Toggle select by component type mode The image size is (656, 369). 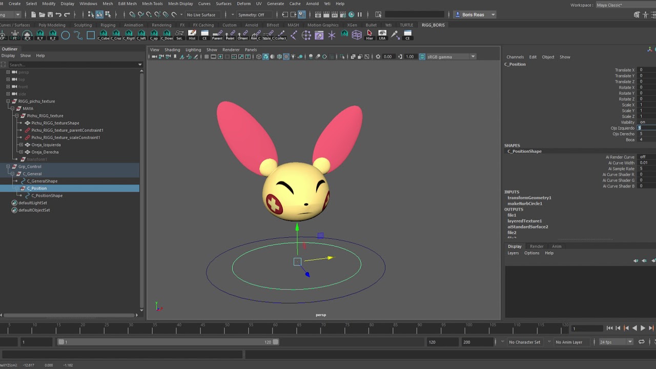point(108,14)
